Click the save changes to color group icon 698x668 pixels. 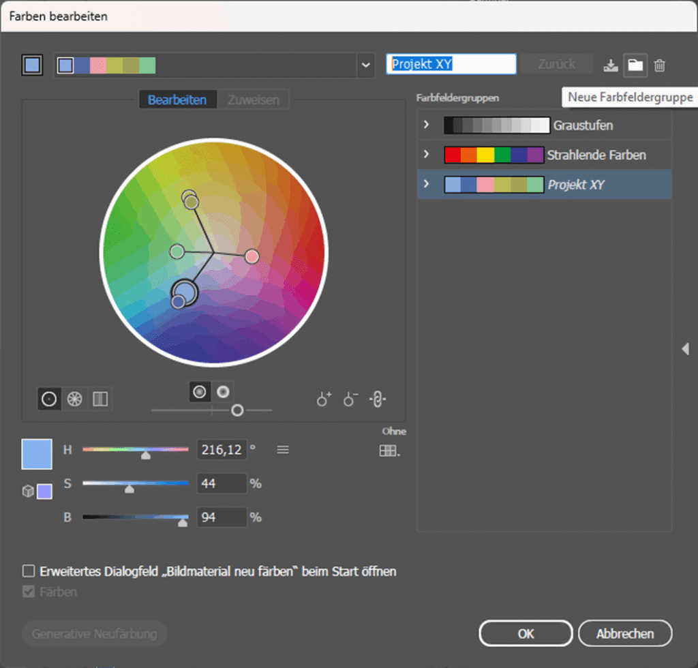pos(610,65)
